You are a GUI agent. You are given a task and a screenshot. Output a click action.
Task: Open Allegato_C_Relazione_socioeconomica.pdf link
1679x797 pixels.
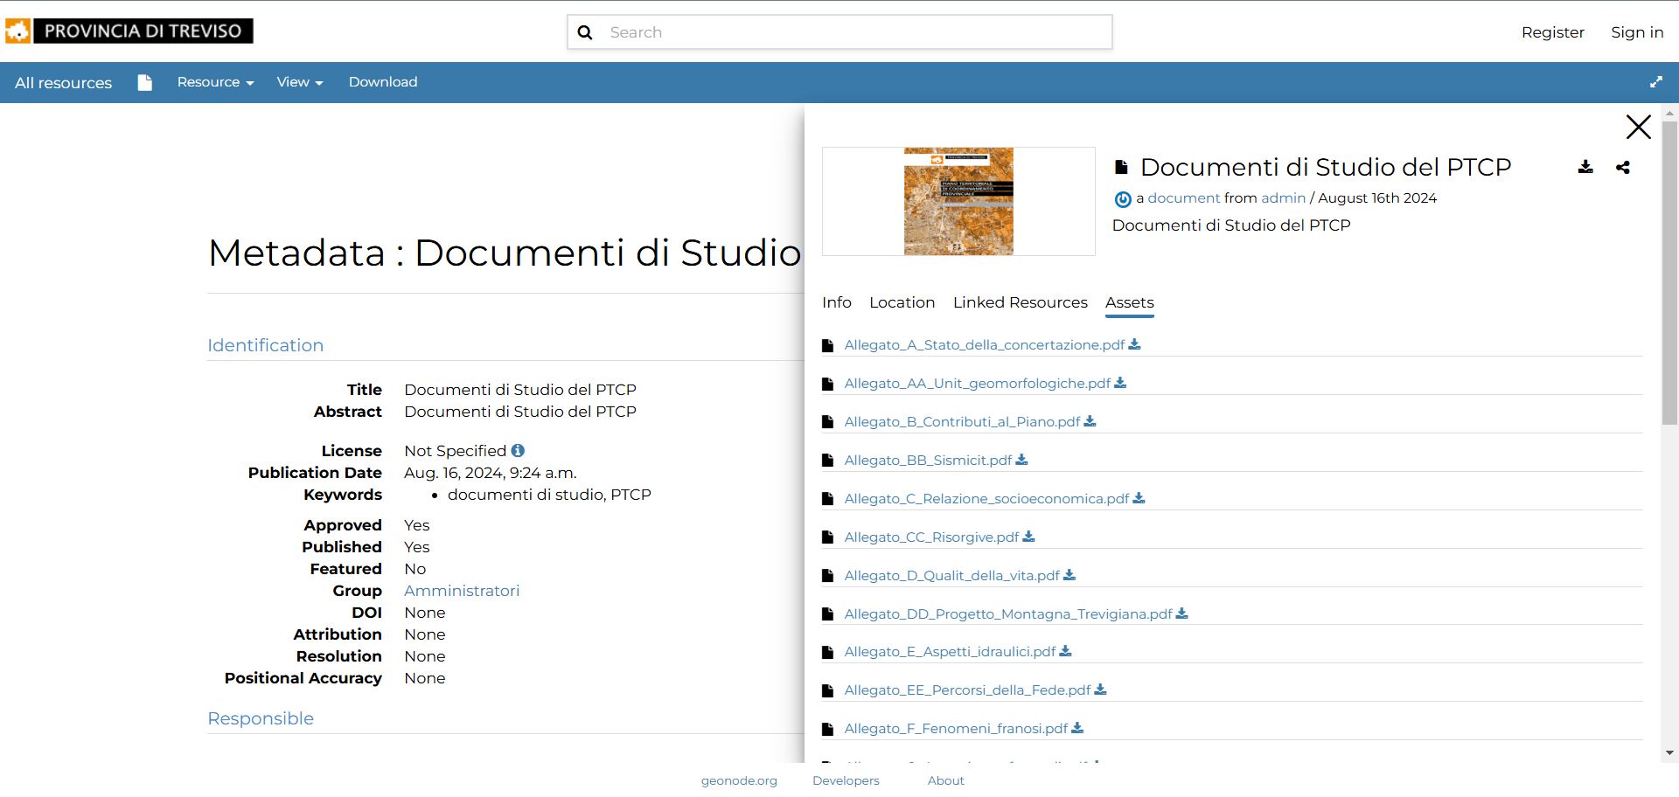pos(986,499)
